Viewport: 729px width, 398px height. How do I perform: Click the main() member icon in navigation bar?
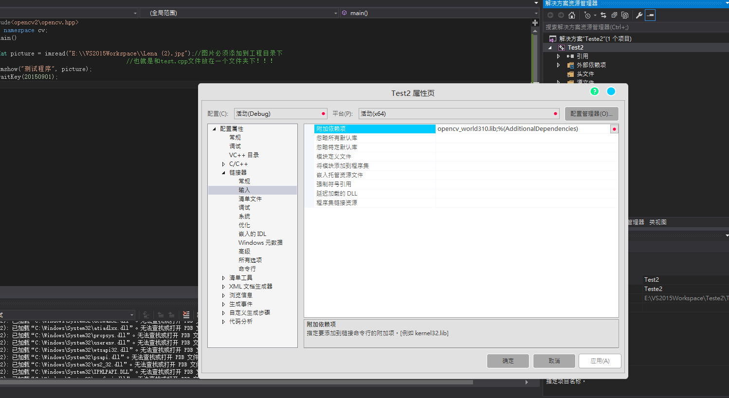(345, 13)
